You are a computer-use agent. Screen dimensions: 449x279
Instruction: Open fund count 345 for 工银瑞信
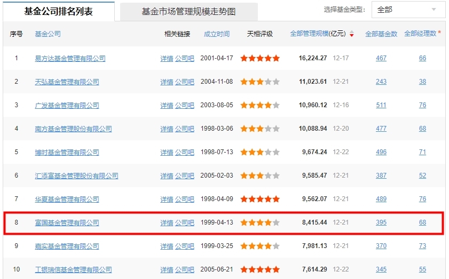point(381,269)
